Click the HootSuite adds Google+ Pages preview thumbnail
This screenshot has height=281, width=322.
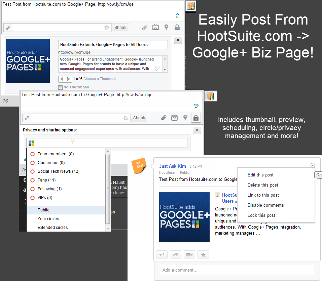click(x=28, y=61)
